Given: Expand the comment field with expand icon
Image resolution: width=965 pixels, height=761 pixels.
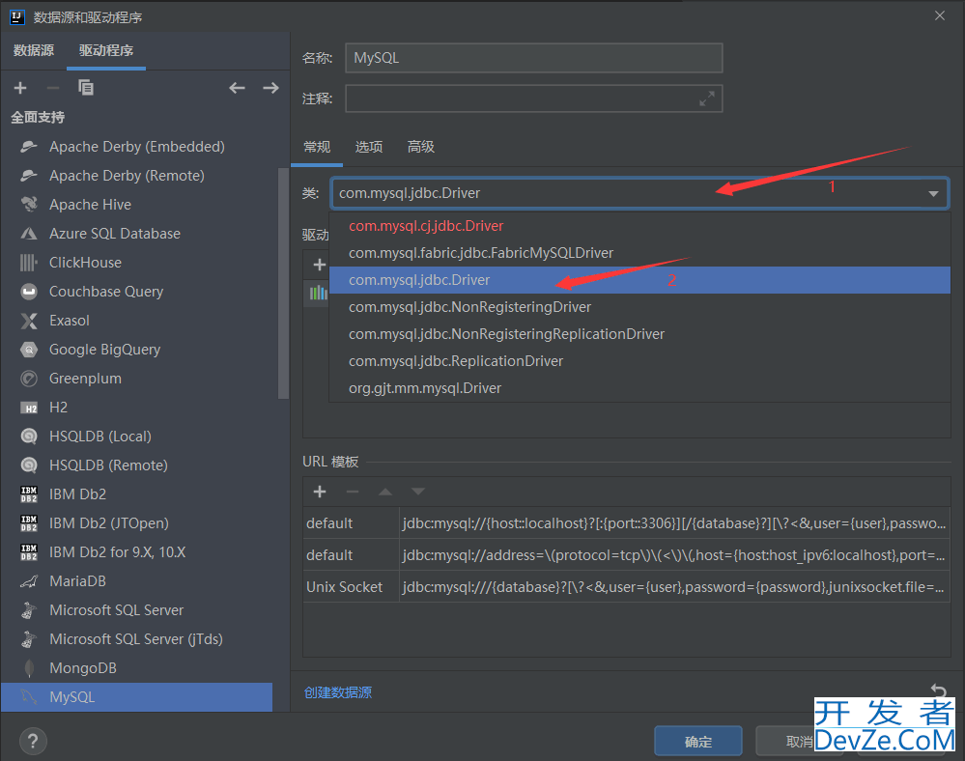Looking at the screenshot, I should click(x=706, y=99).
